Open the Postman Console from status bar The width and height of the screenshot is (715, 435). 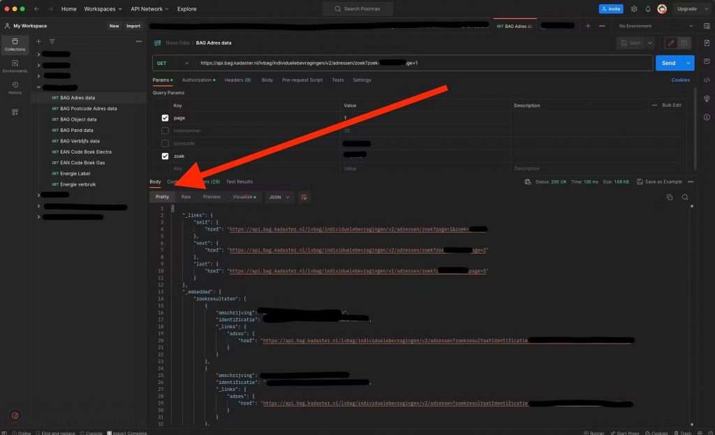(94, 433)
